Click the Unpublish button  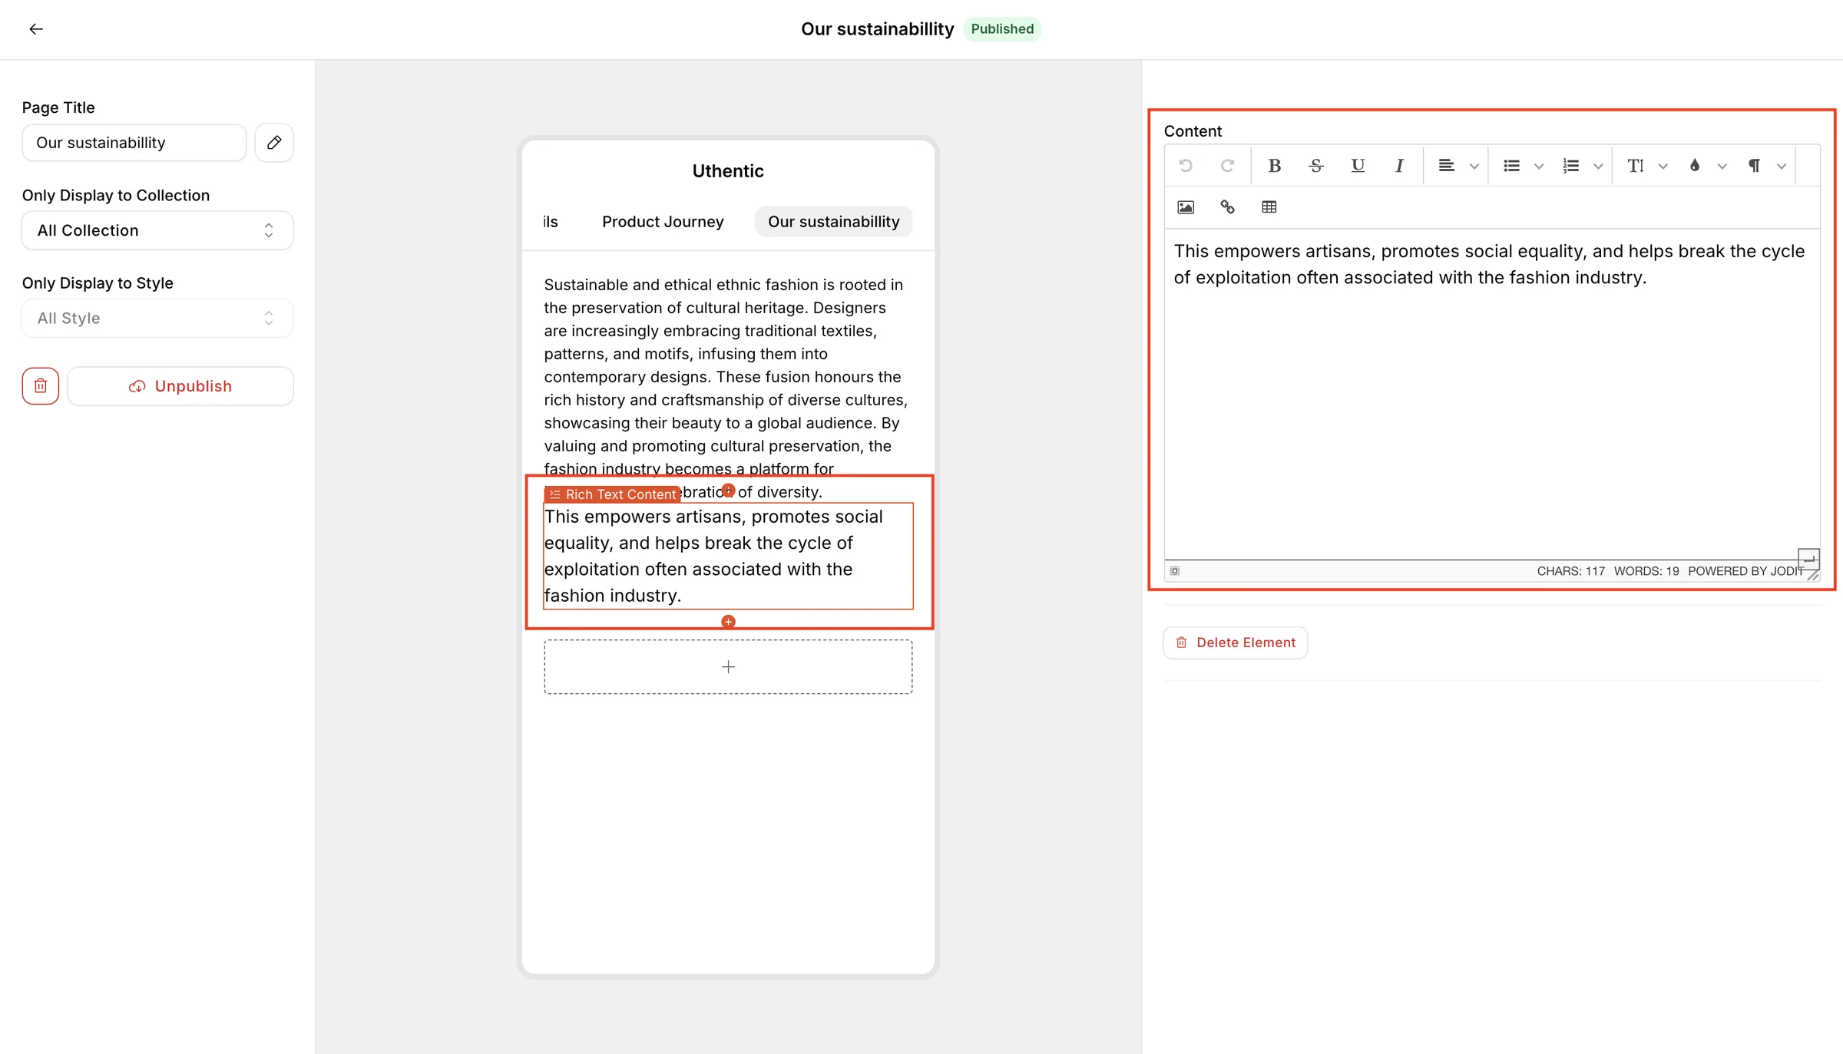(x=180, y=386)
